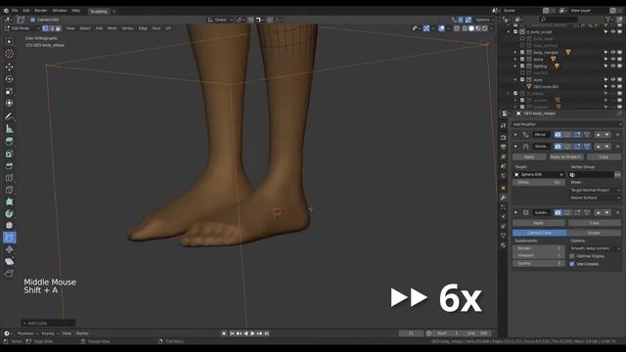Toggle Subdivision modifier render camera icon
This screenshot has height=352, width=626.
click(558, 213)
